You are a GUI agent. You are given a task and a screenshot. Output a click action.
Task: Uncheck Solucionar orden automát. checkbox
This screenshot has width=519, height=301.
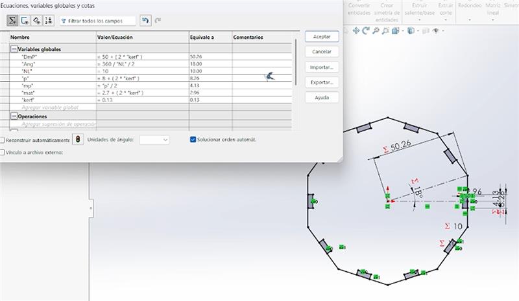click(x=193, y=139)
